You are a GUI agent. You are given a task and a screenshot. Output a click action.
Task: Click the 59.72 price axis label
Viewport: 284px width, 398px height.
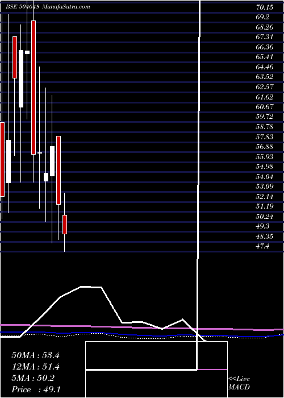(265, 117)
